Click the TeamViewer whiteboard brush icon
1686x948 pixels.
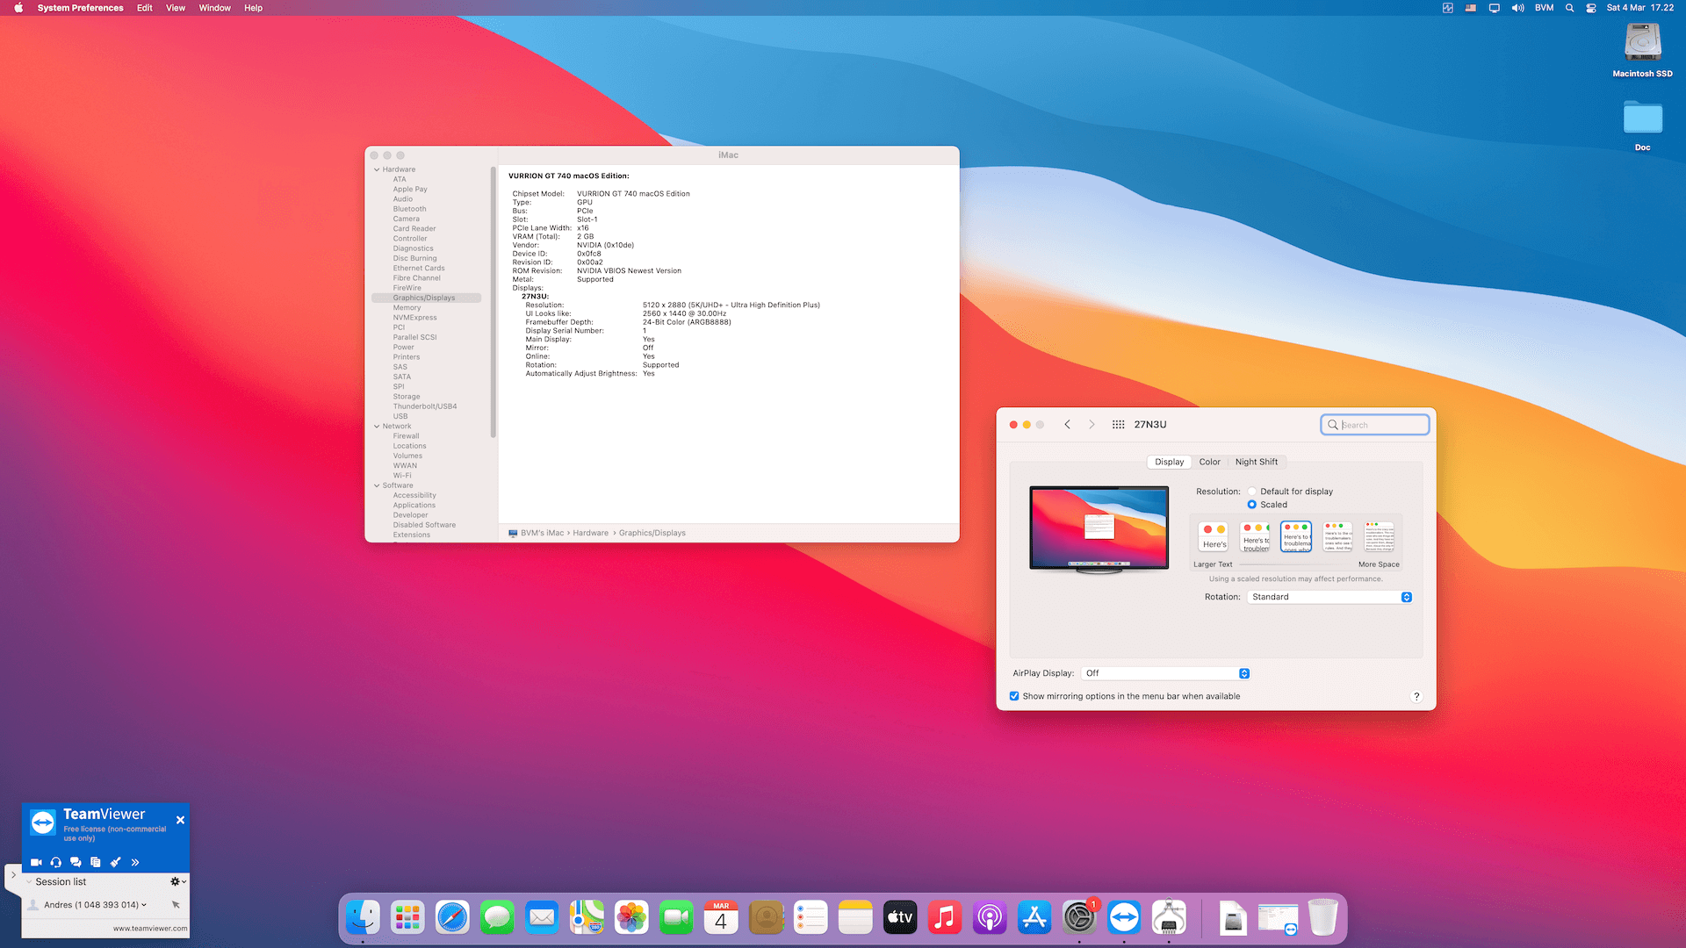coord(115,862)
